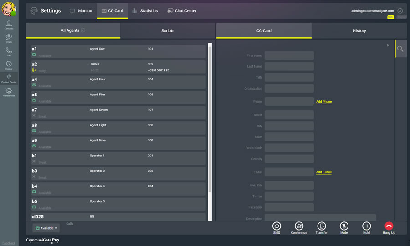
Task: Select agent row b3 Operator 3
Action: pos(118,174)
